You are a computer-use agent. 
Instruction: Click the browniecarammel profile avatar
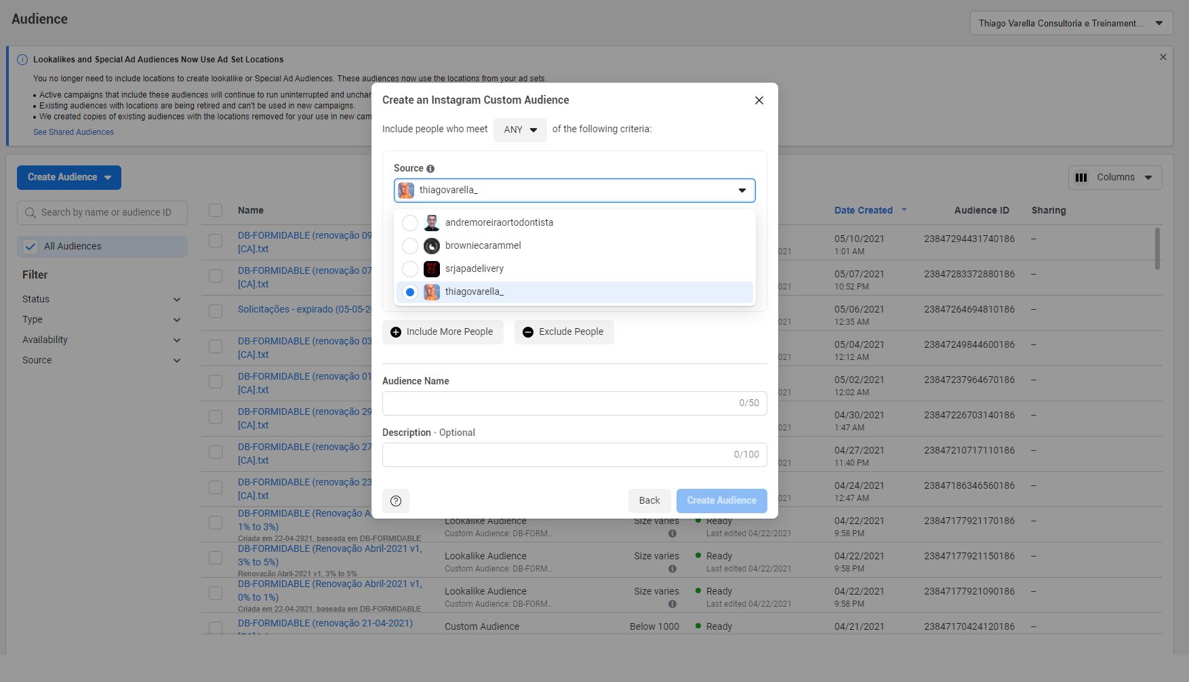coord(431,246)
